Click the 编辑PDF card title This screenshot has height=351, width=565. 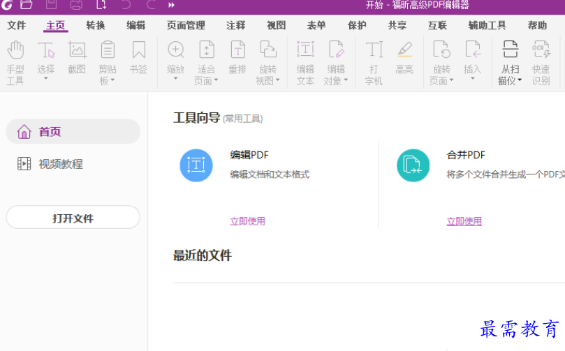(249, 155)
